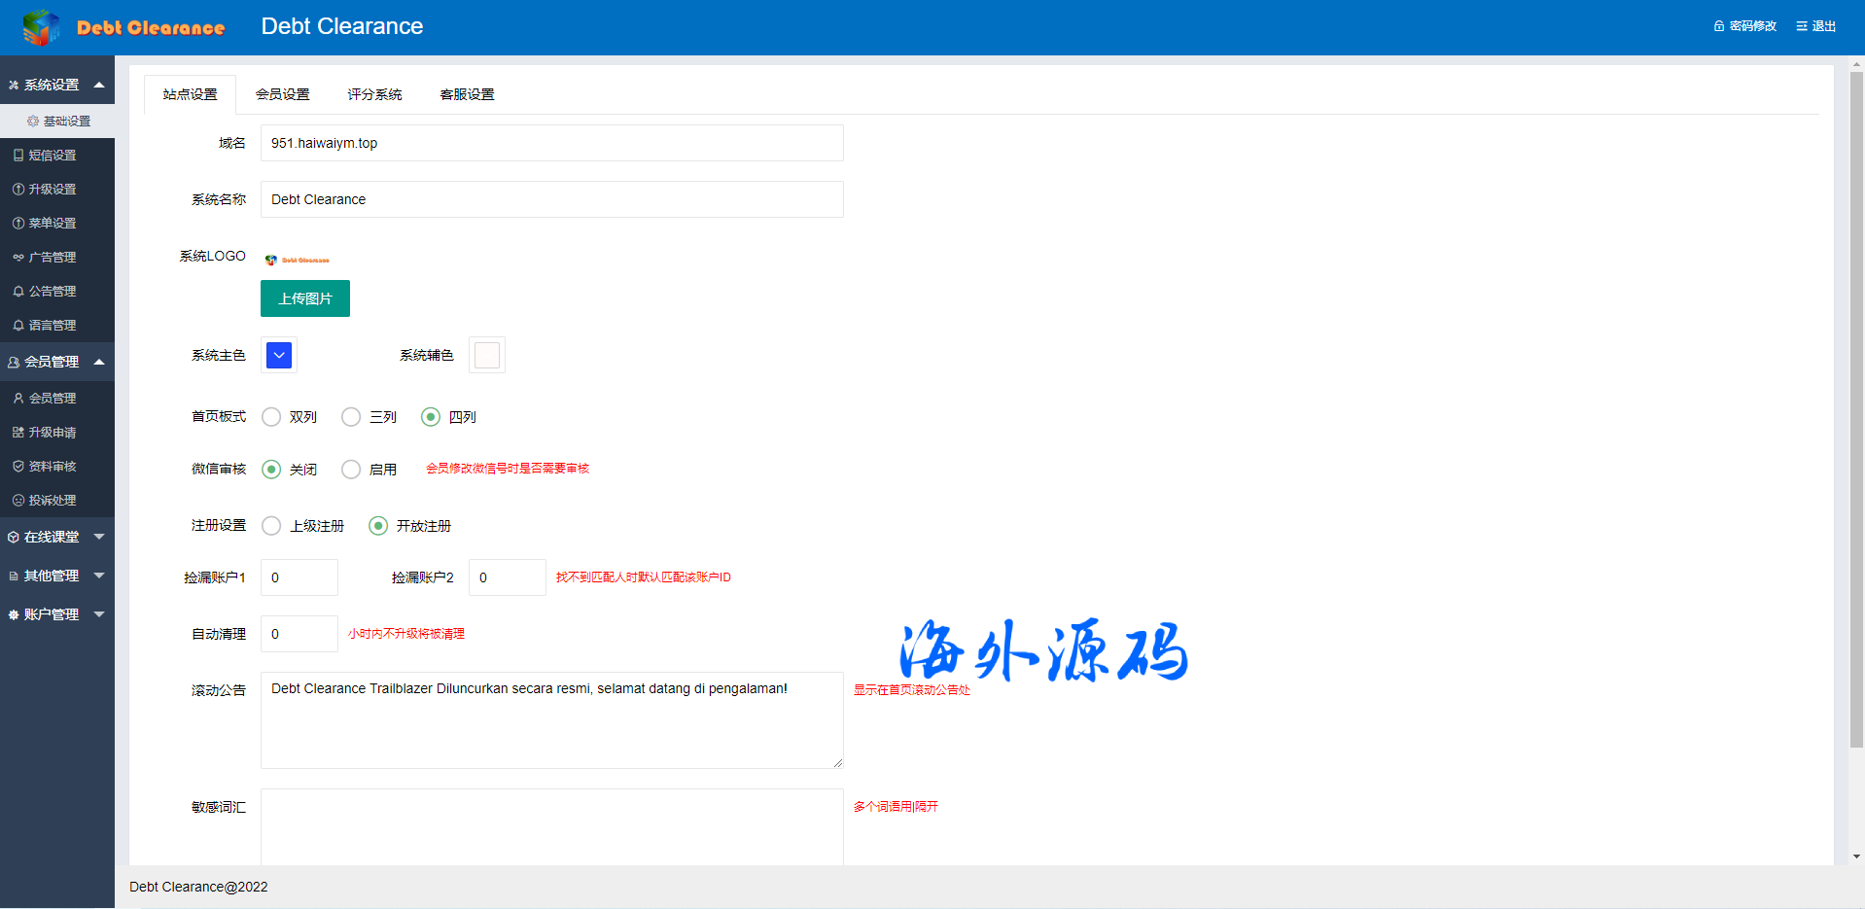Open the blue 系统主色 color picker

point(279,356)
